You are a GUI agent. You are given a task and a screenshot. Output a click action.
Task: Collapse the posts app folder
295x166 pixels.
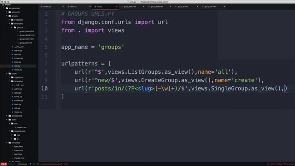point(6,74)
